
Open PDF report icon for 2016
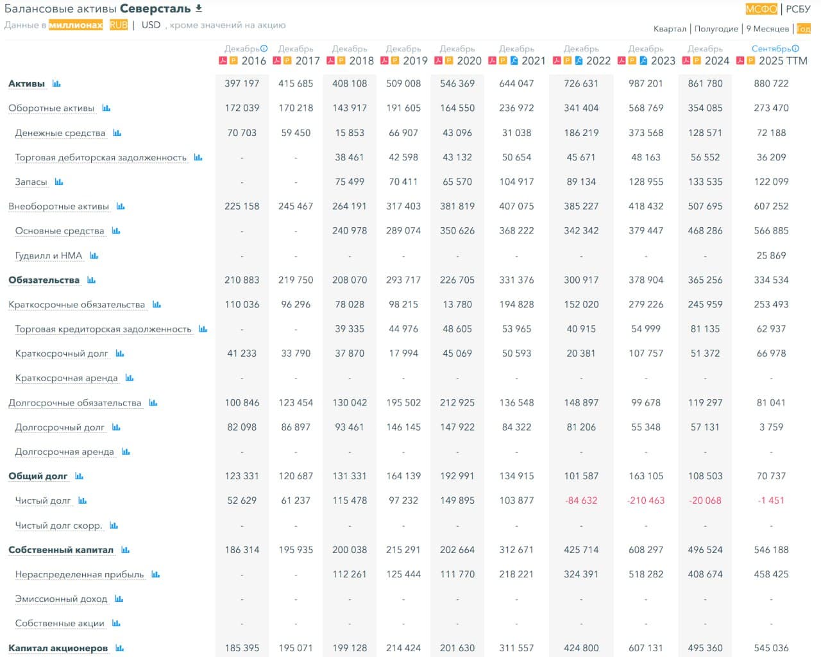pyautogui.click(x=223, y=61)
